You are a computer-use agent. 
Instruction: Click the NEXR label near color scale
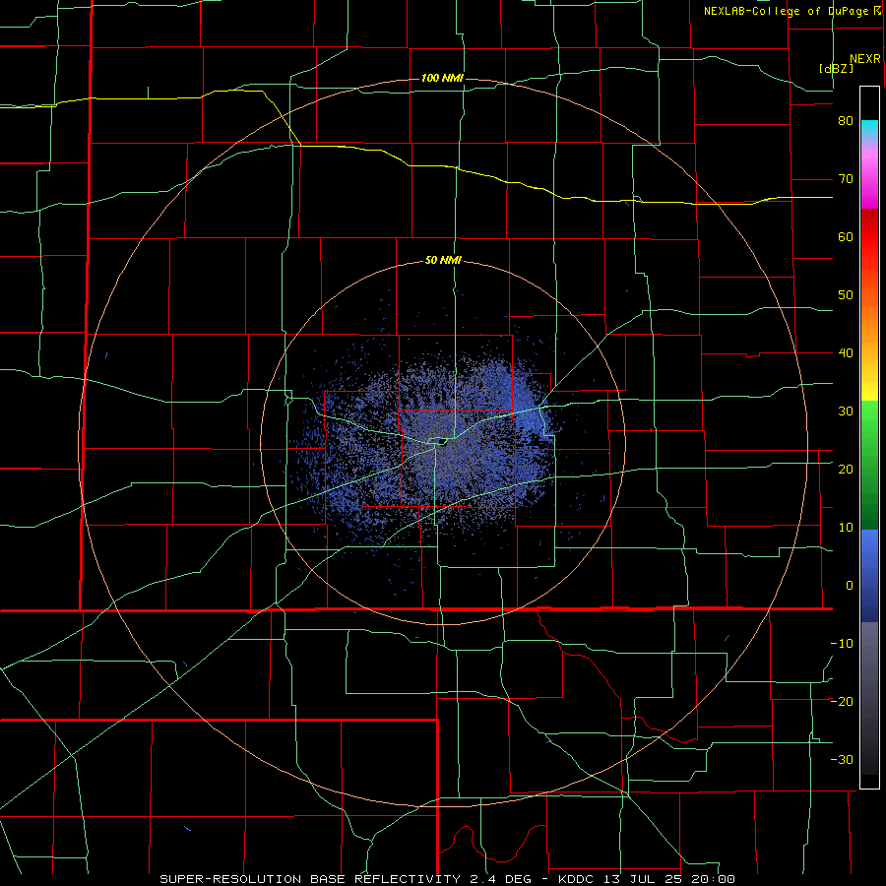pos(865,59)
